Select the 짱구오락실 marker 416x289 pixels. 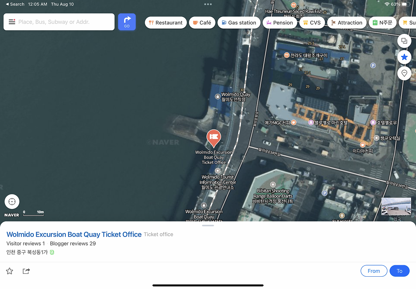coord(376,138)
